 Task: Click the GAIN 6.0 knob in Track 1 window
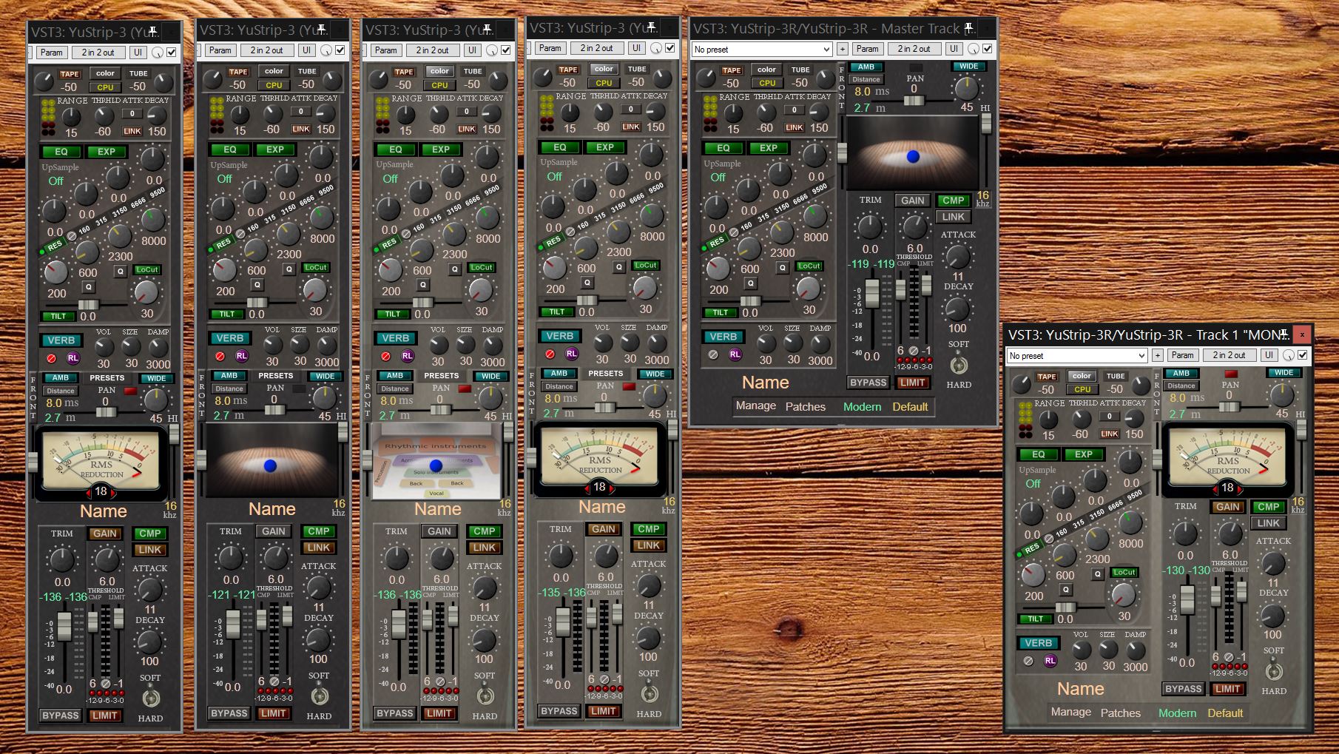coord(1230,533)
